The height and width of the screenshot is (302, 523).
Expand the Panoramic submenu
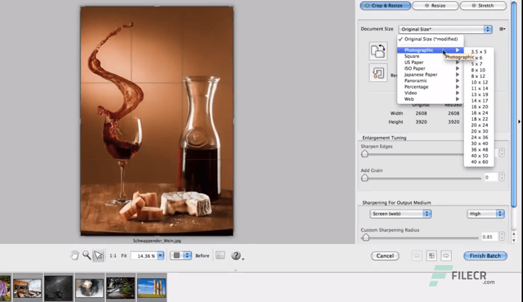tap(430, 80)
